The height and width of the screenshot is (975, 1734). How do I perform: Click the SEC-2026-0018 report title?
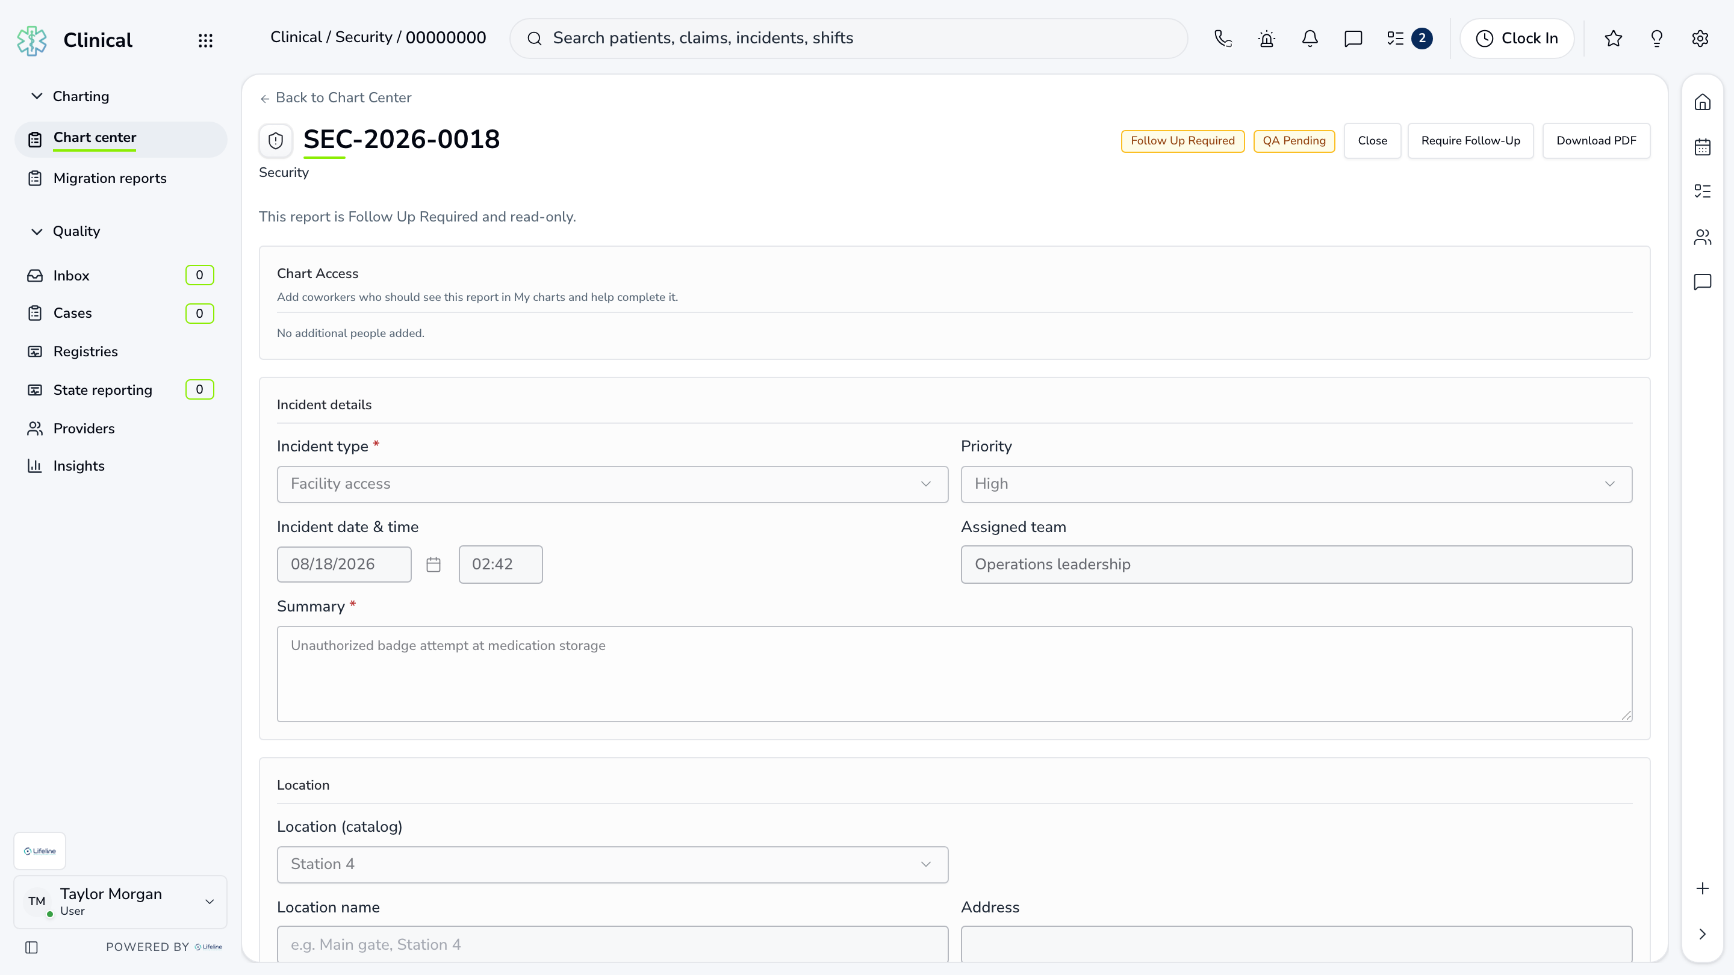[x=401, y=139]
